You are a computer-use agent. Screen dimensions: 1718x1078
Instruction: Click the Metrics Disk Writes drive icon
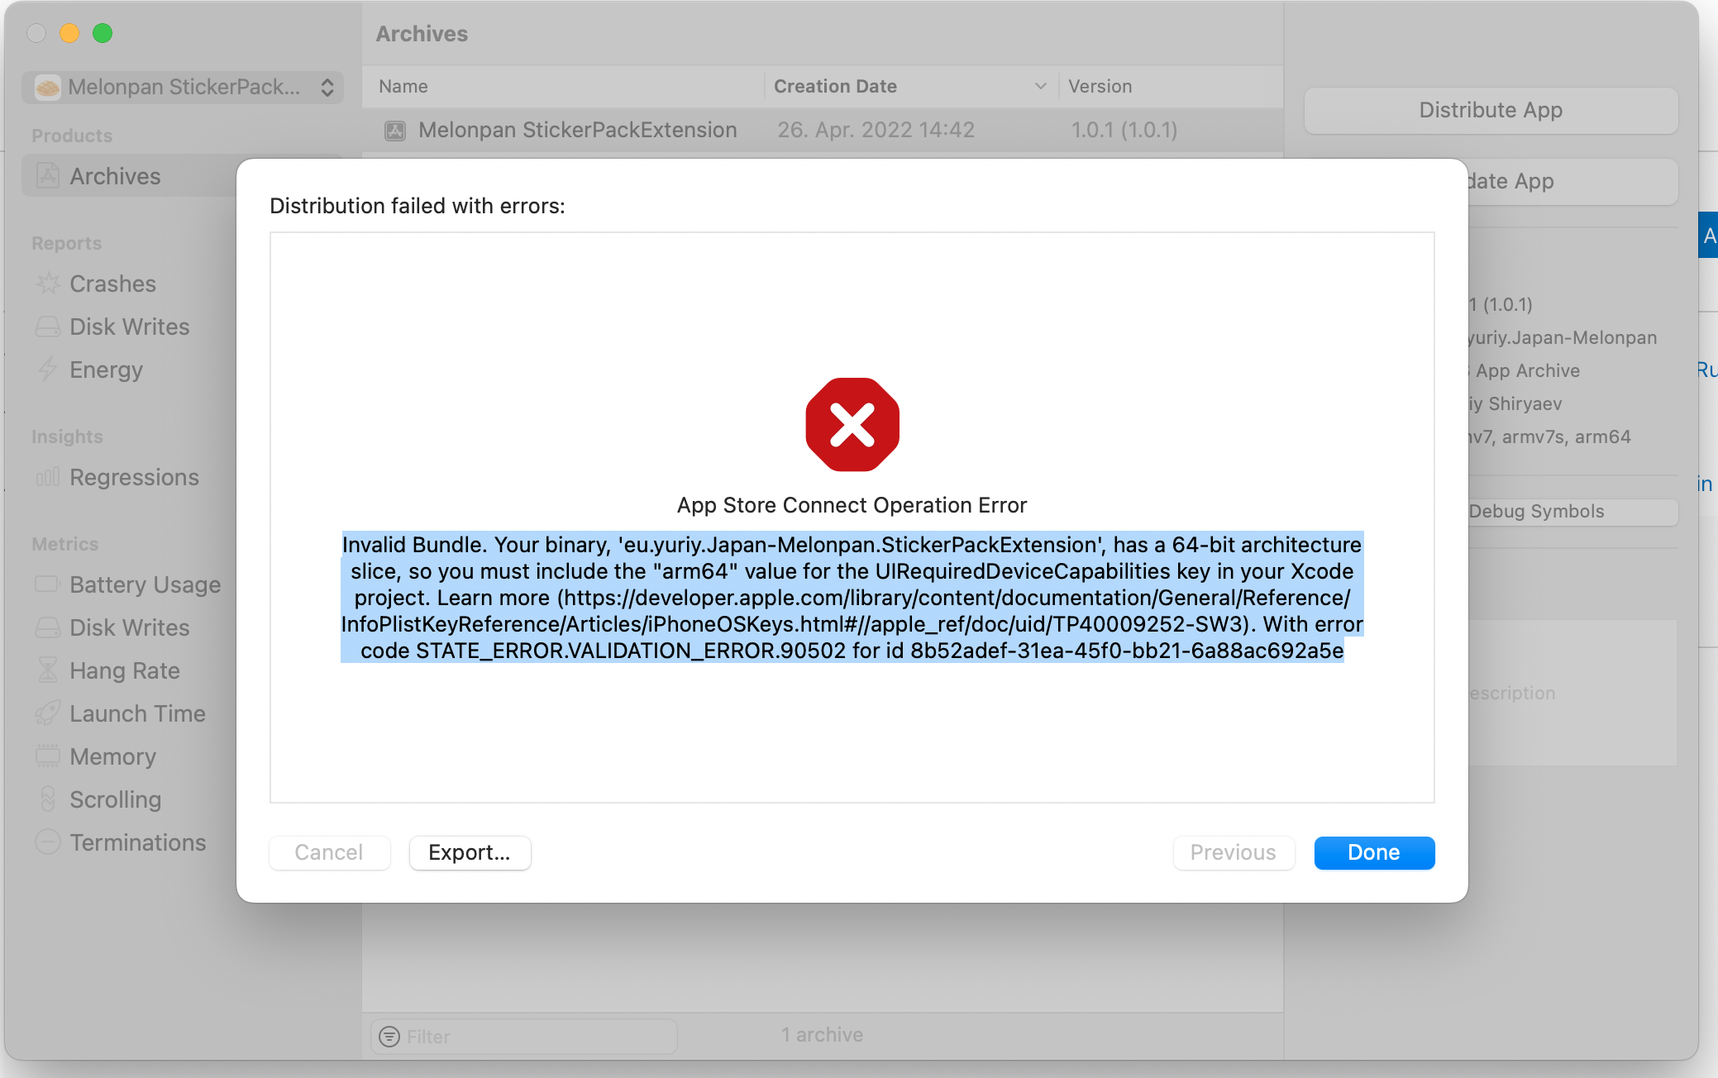pyautogui.click(x=48, y=627)
